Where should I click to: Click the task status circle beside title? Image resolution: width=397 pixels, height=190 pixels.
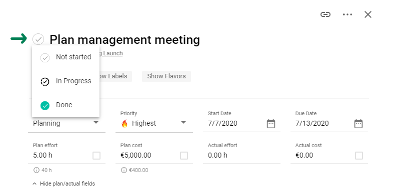tap(38, 39)
